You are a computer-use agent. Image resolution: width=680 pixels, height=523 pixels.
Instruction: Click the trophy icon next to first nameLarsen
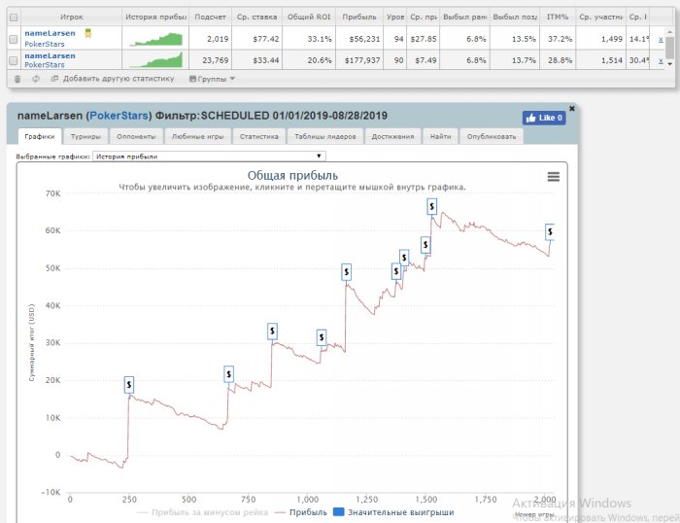(88, 33)
